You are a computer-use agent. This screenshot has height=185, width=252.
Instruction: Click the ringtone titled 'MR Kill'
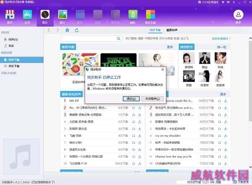tap(74, 101)
